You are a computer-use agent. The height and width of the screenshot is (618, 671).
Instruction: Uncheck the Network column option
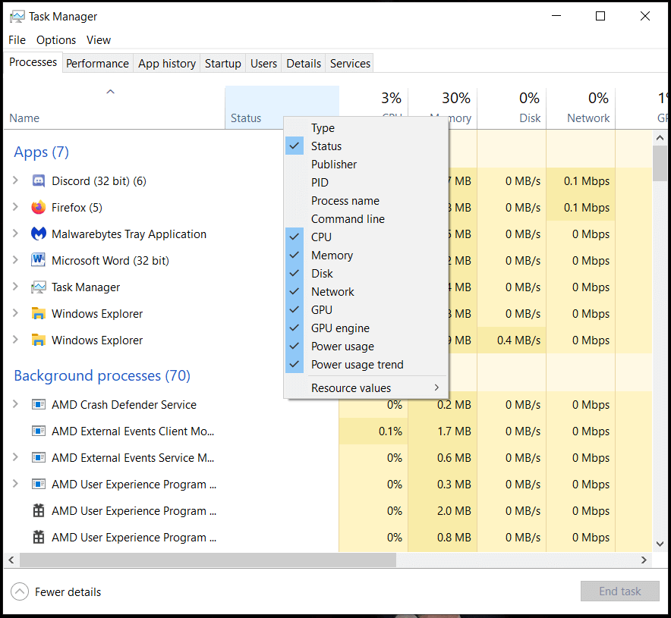click(366, 292)
